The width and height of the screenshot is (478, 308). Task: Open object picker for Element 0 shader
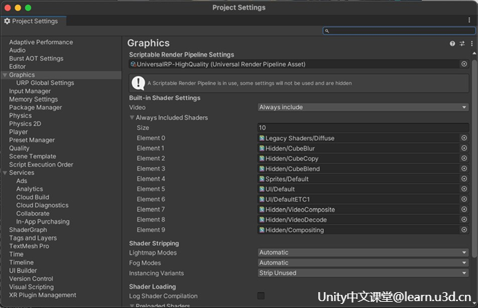[x=464, y=138]
